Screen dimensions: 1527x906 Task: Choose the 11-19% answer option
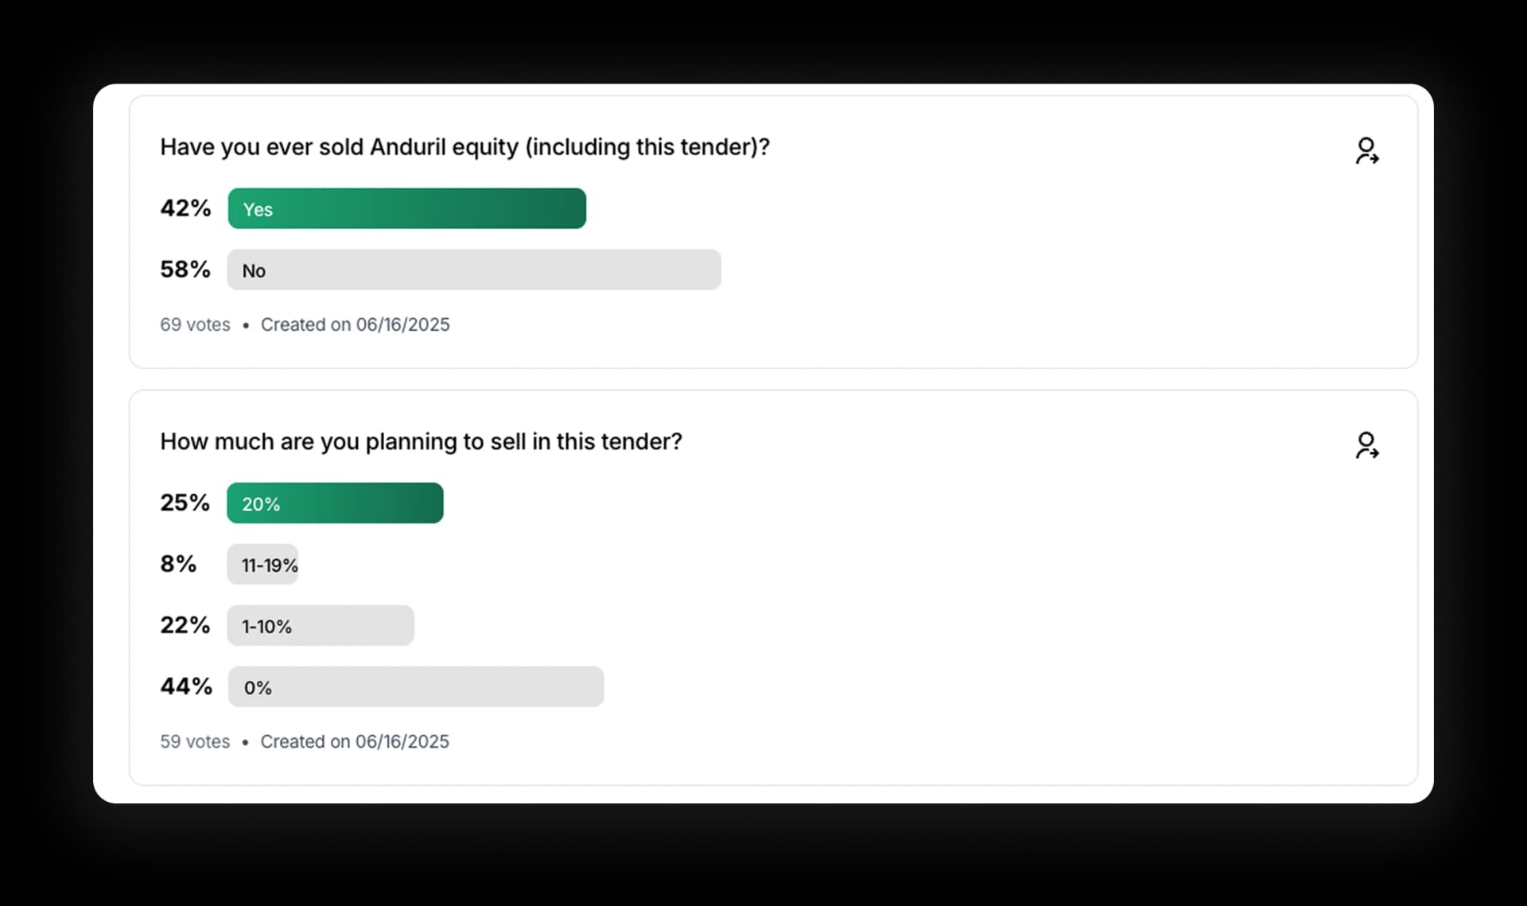[x=262, y=565]
